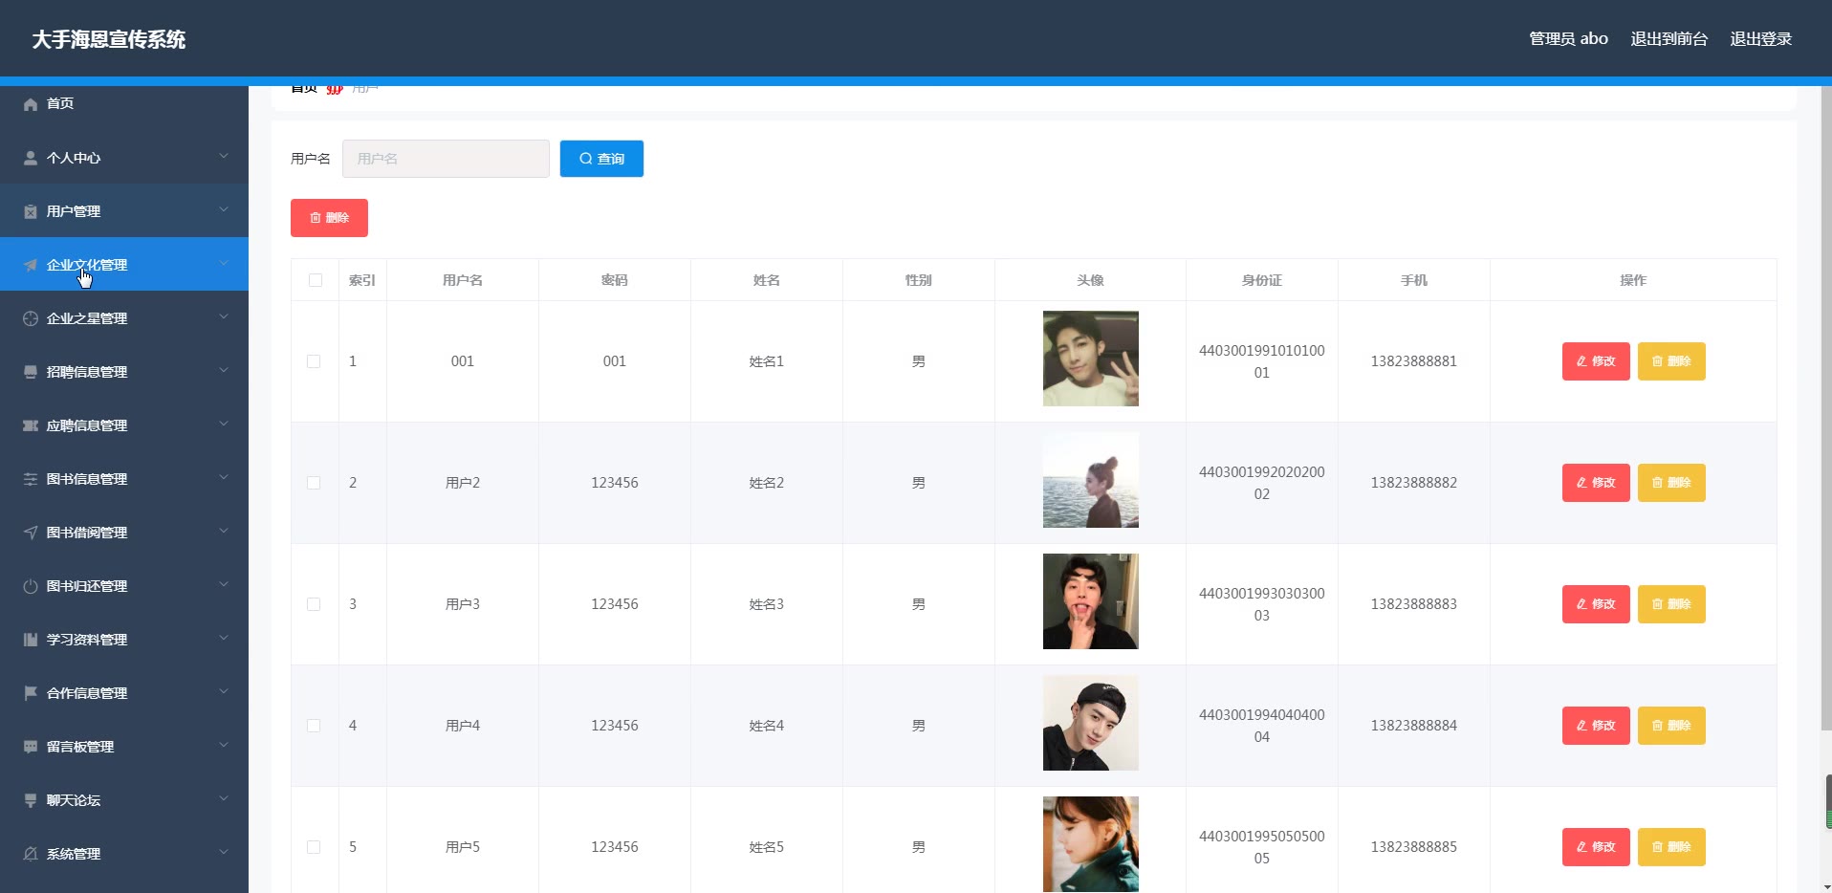Expand the 招聘信息管理 chevron arrow
Screen dimensions: 1832x893
[224, 370]
